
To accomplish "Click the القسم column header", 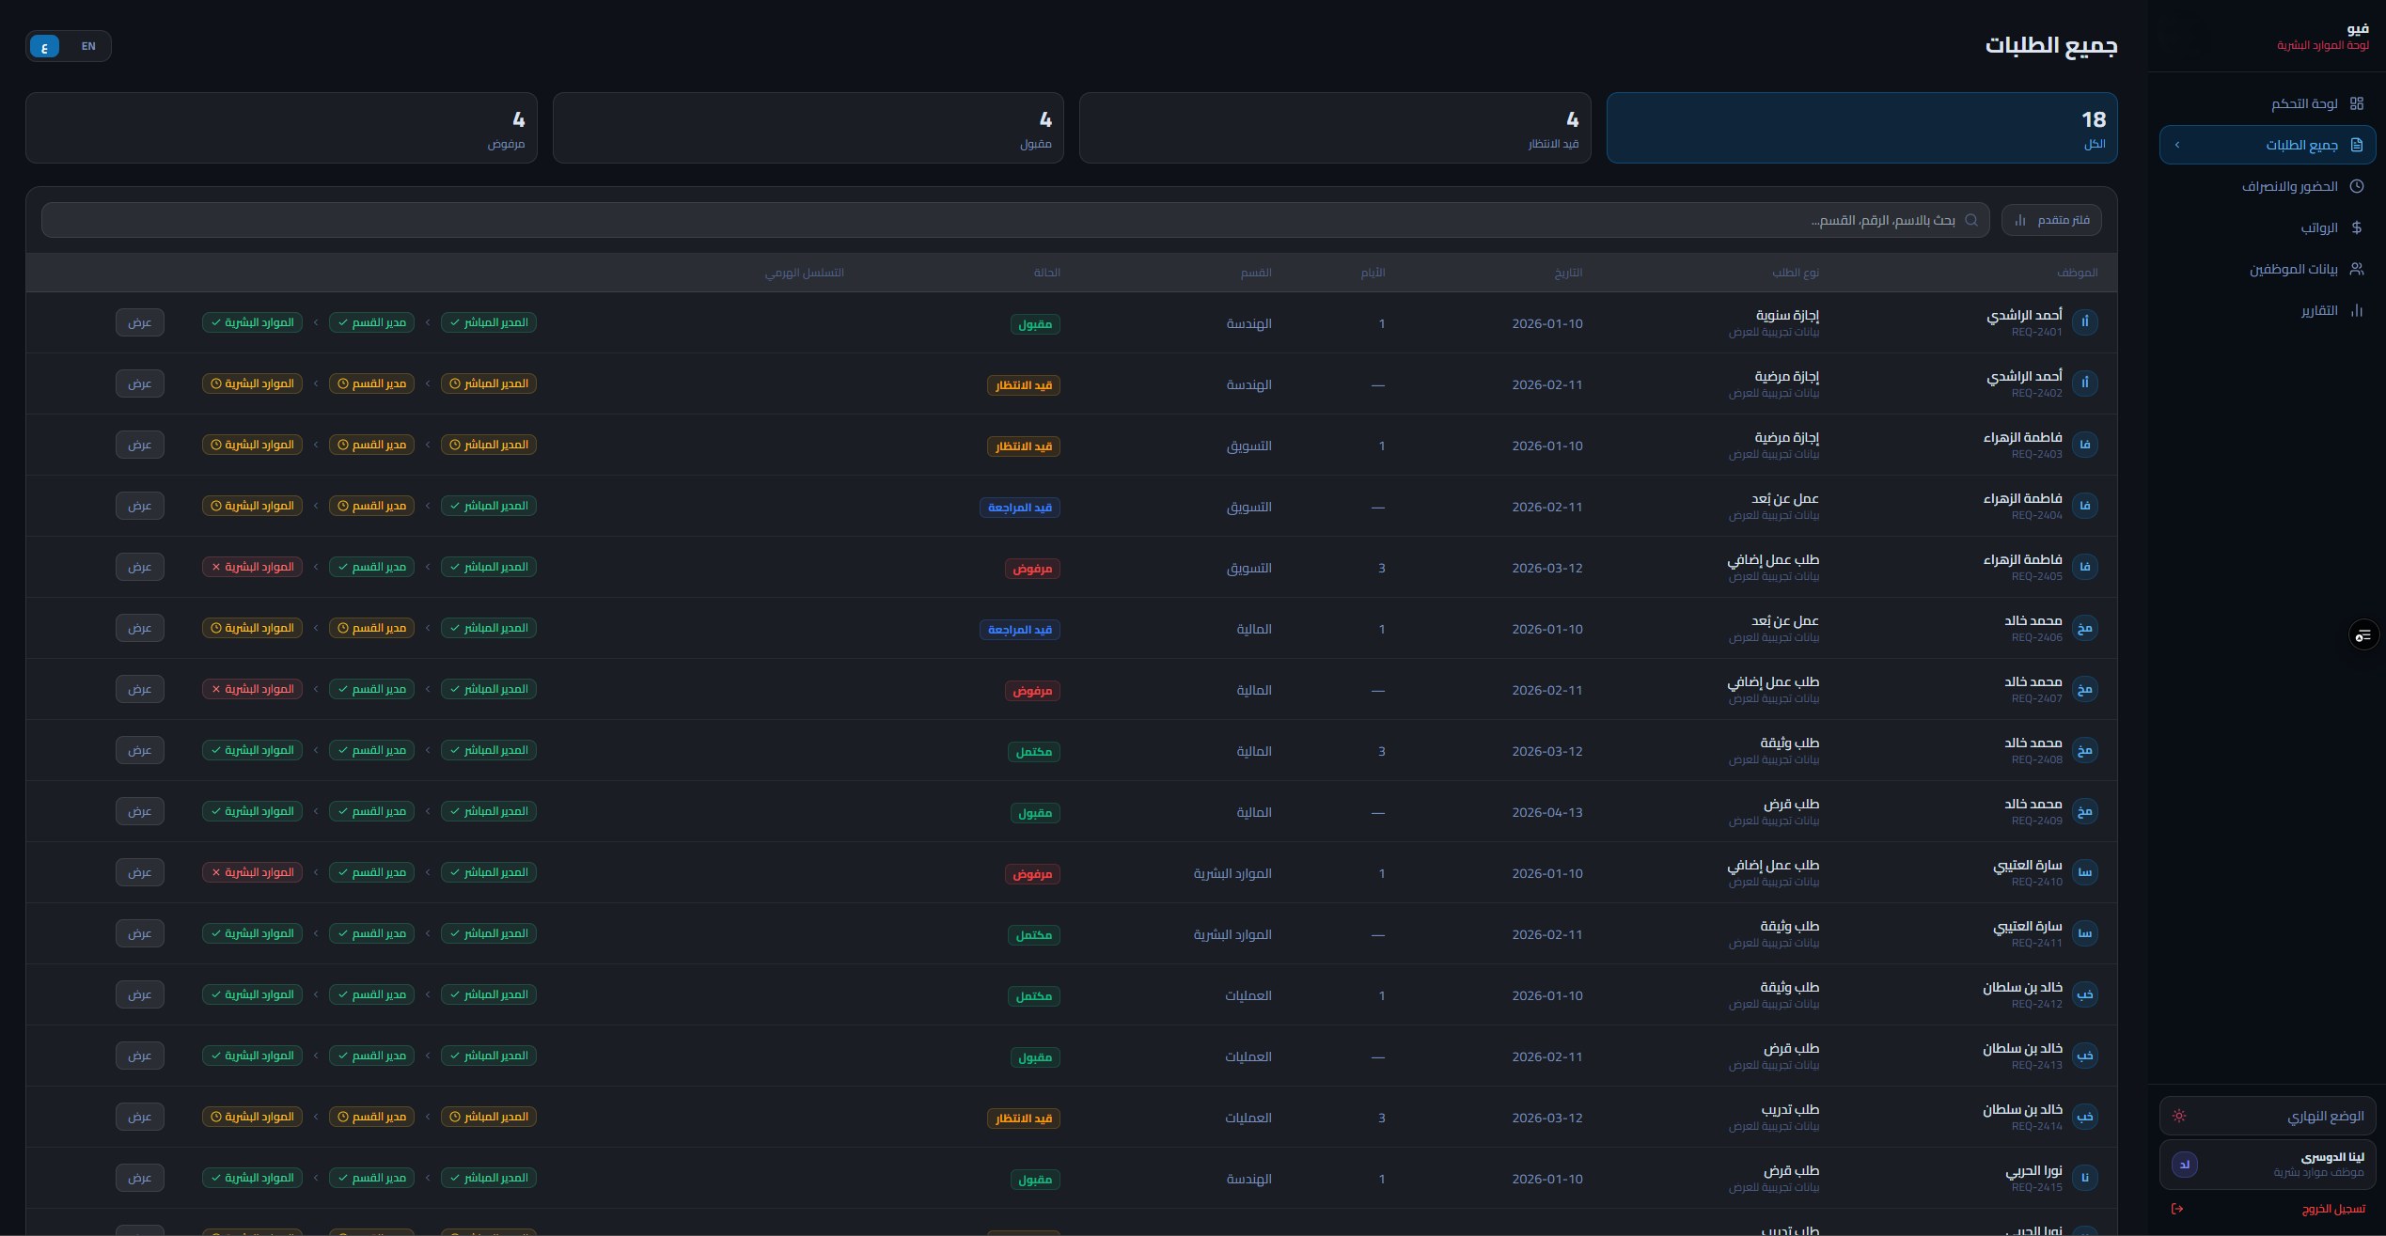I will [x=1256, y=273].
